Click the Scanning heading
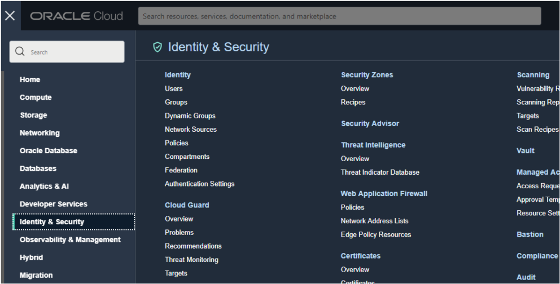 tap(533, 75)
